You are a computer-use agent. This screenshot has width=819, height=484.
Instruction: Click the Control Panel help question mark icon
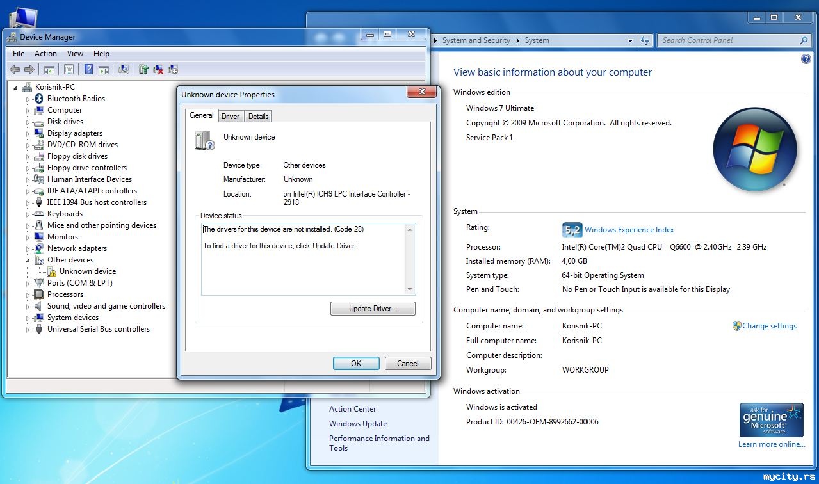806,59
